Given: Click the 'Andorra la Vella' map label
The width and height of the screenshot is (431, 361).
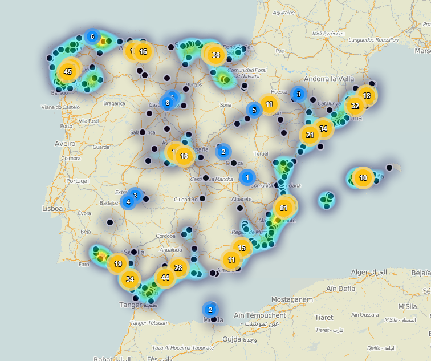Looking at the screenshot, I should [x=329, y=79].
